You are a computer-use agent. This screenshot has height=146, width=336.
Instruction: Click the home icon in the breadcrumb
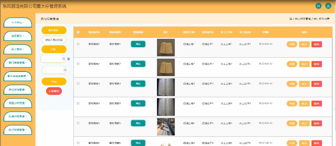click(x=291, y=19)
